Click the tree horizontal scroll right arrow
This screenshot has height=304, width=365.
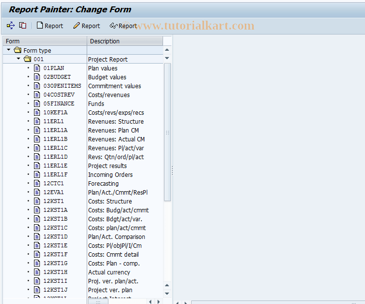159,302
